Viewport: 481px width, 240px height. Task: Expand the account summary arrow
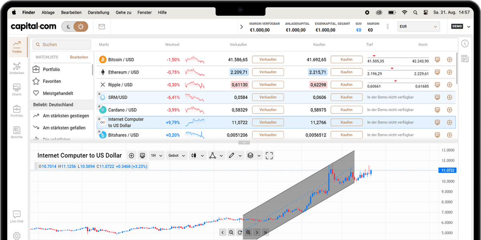[241, 27]
